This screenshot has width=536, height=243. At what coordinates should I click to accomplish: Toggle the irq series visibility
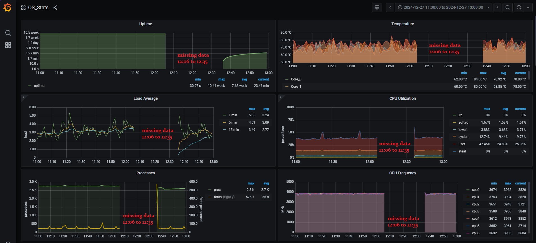460,115
